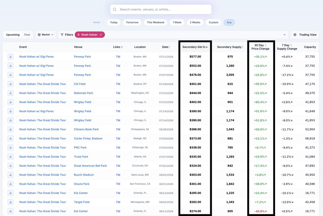Open Trading View button

pyautogui.click(x=305, y=35)
